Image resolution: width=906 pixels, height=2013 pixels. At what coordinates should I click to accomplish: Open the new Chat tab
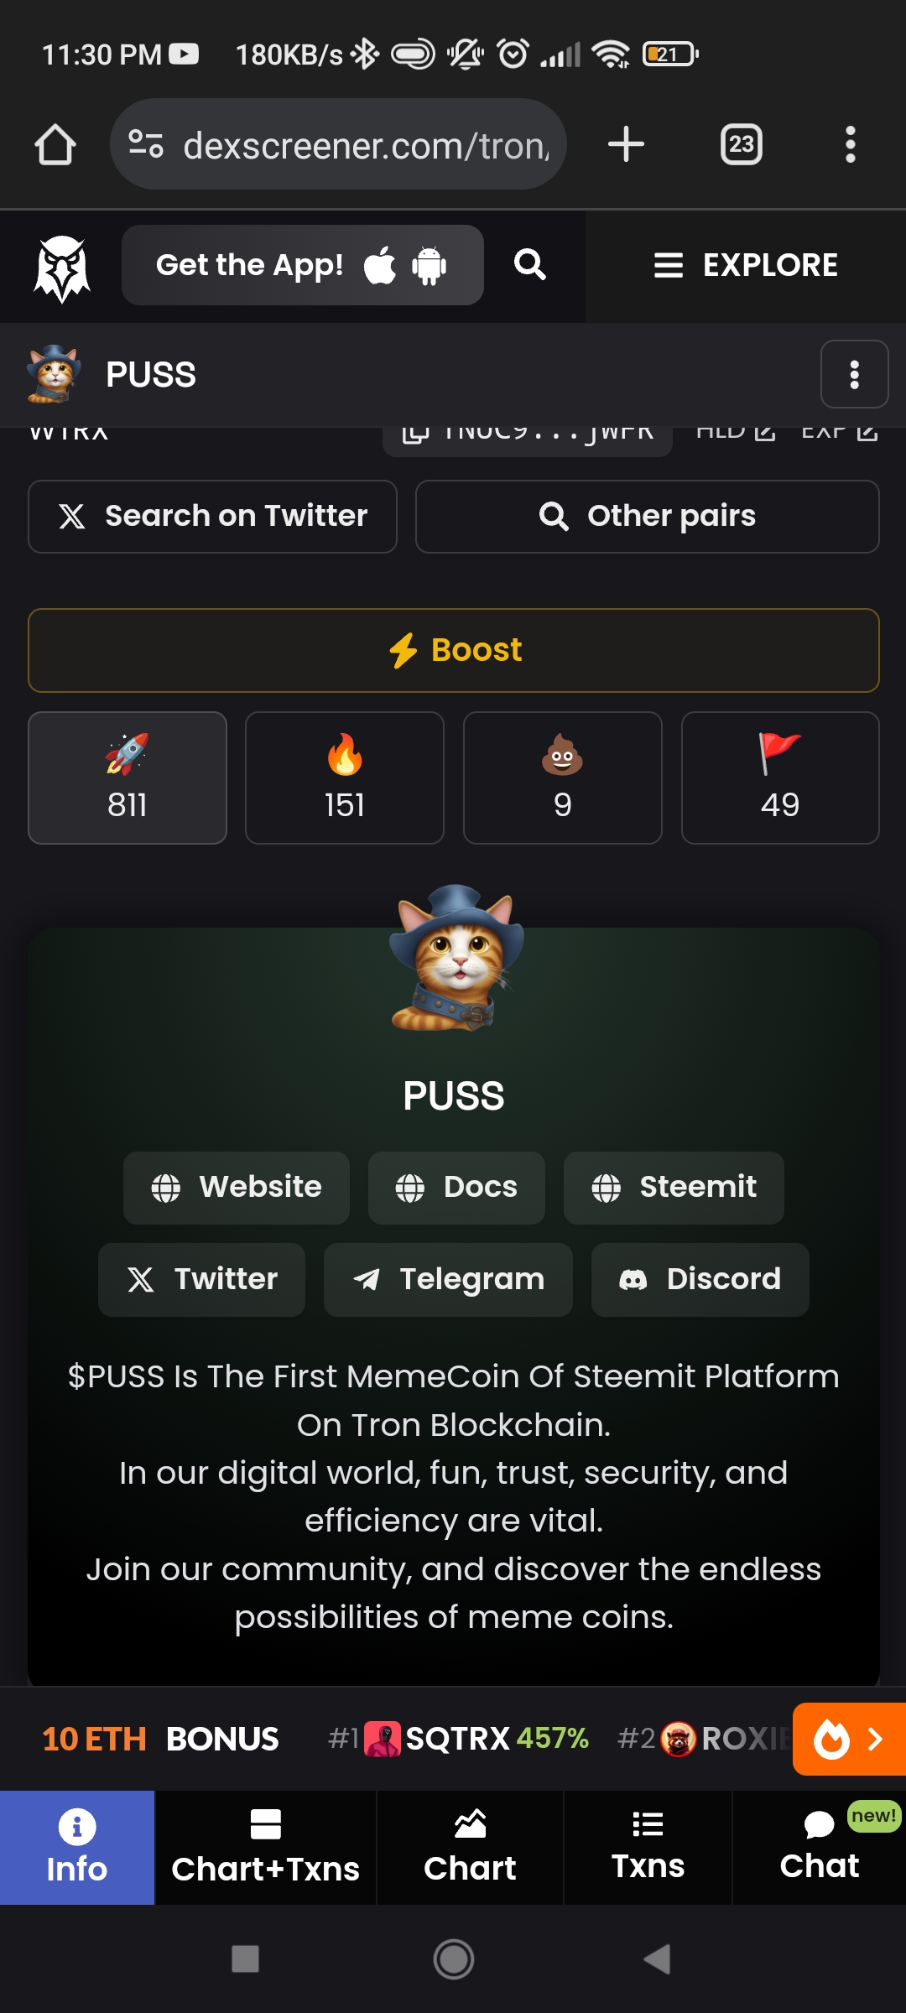pyautogui.click(x=820, y=1848)
